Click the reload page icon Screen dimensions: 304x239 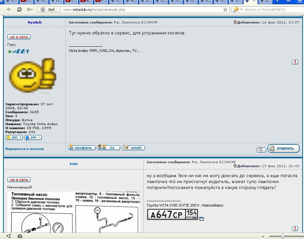19,10
